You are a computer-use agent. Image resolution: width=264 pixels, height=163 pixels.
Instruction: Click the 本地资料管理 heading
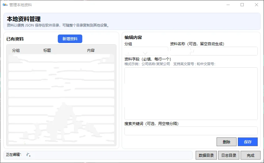point(24,19)
